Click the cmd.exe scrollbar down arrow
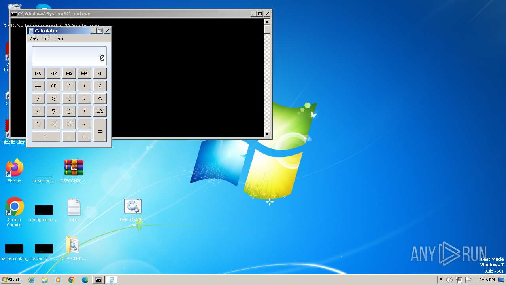This screenshot has height=285, width=506. pyautogui.click(x=267, y=134)
